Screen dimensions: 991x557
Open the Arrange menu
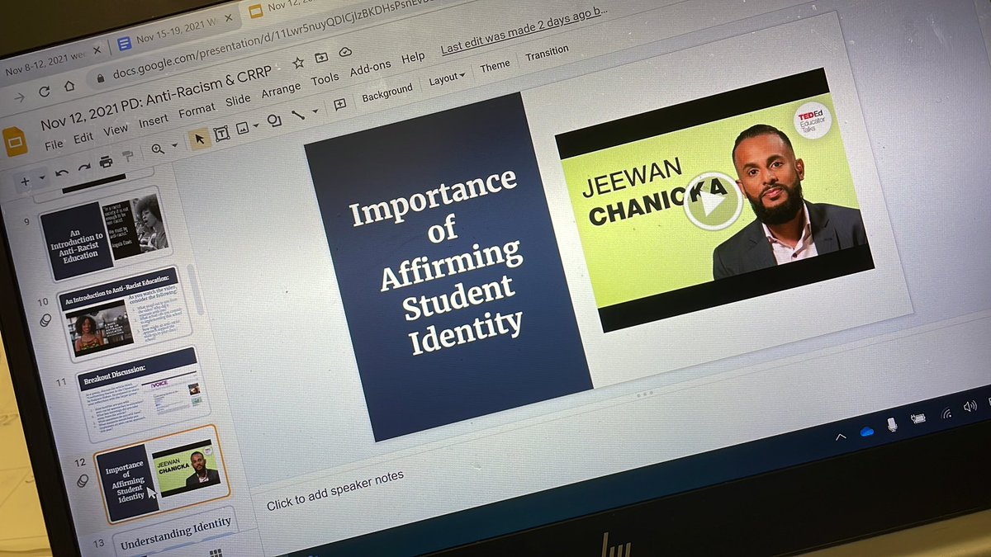pyautogui.click(x=281, y=89)
